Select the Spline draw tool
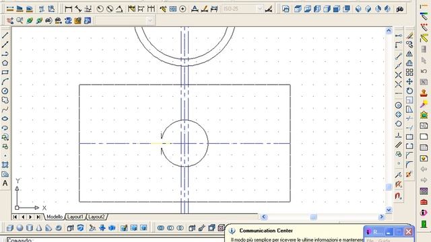Image resolution: width=431 pixels, height=242 pixels. coord(5,110)
